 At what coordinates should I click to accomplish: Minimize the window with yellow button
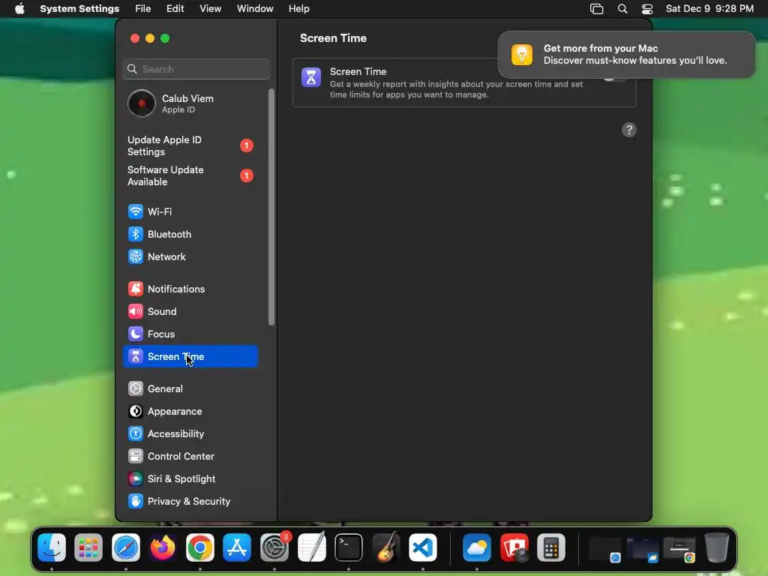[150, 38]
